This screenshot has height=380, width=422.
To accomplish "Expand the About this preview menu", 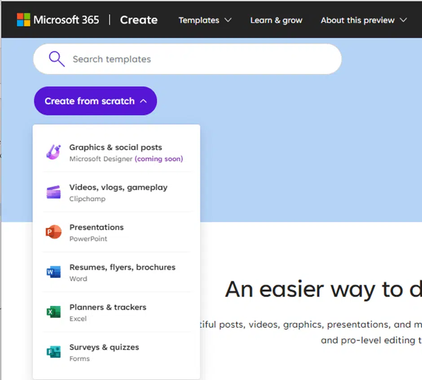I will point(364,20).
